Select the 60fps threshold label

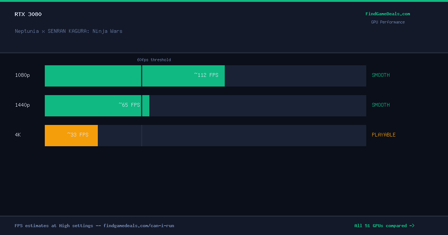pos(154,60)
